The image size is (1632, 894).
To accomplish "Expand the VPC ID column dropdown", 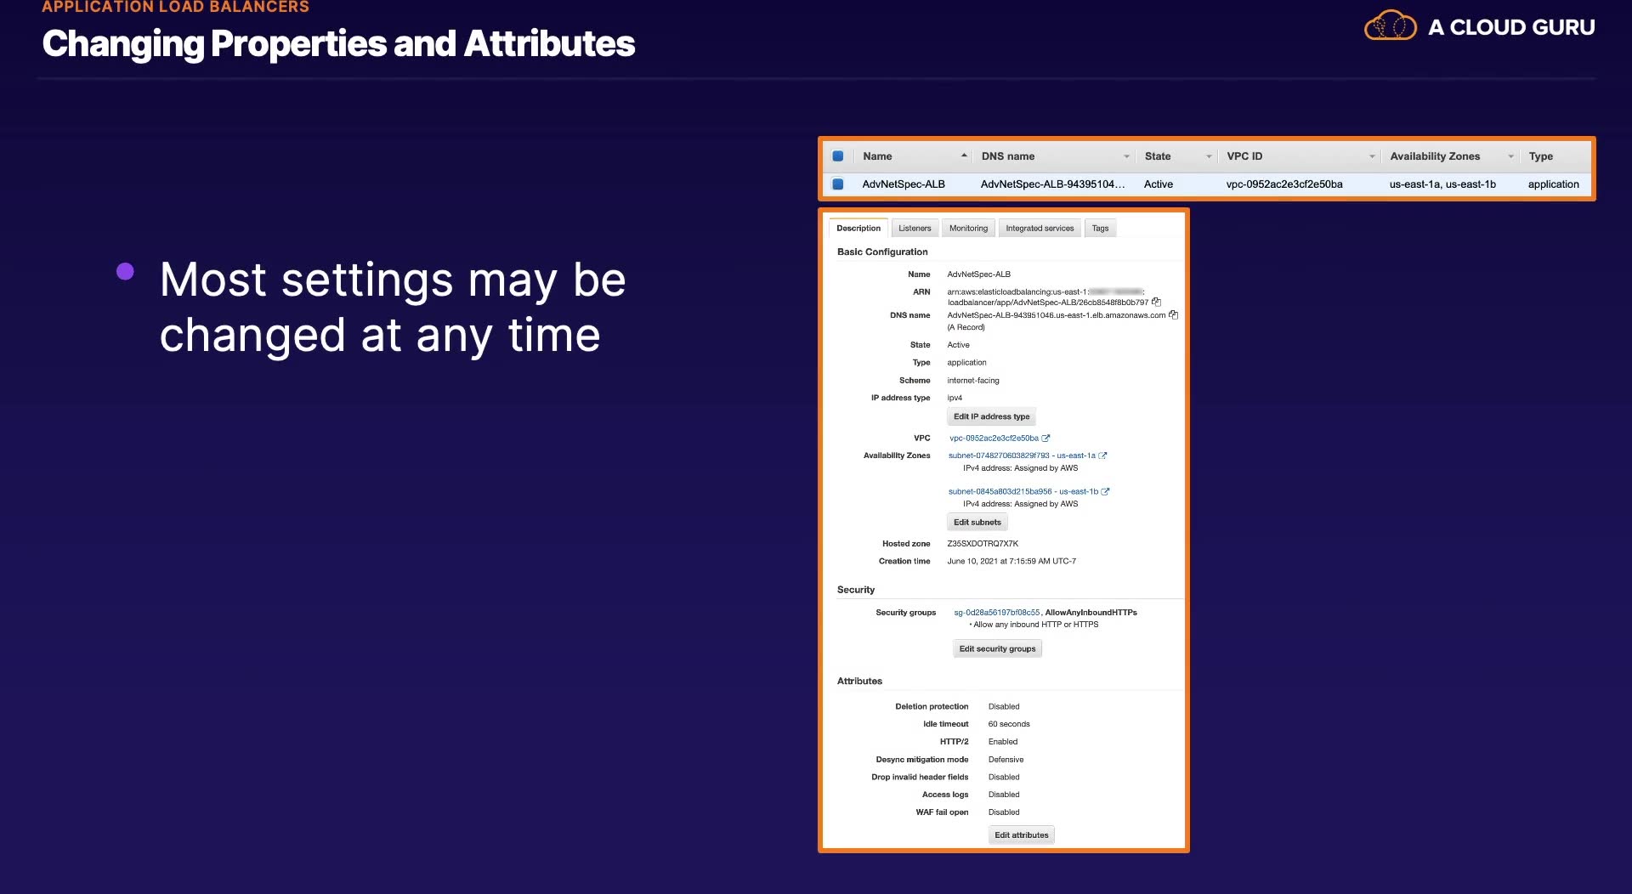I will 1372,156.
